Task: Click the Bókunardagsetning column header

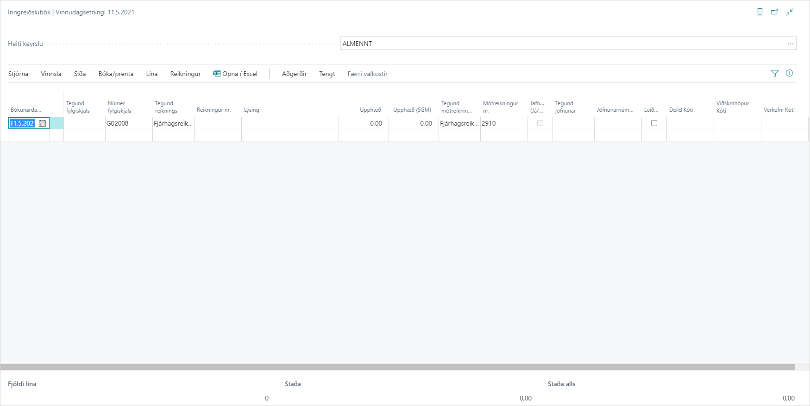Action: coord(26,110)
